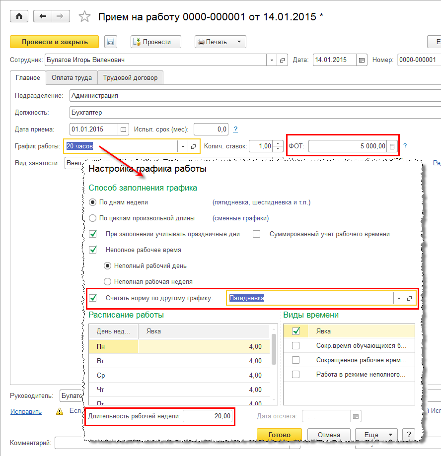Click the floppy disk save icon
Viewport: 441px width, 456px height.
click(x=110, y=42)
